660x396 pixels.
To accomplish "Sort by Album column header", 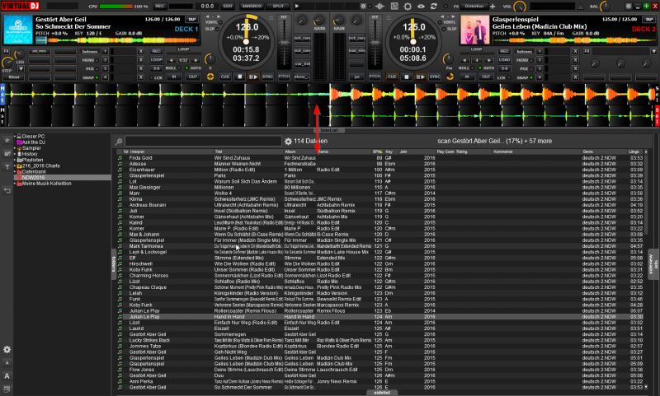I will point(290,151).
